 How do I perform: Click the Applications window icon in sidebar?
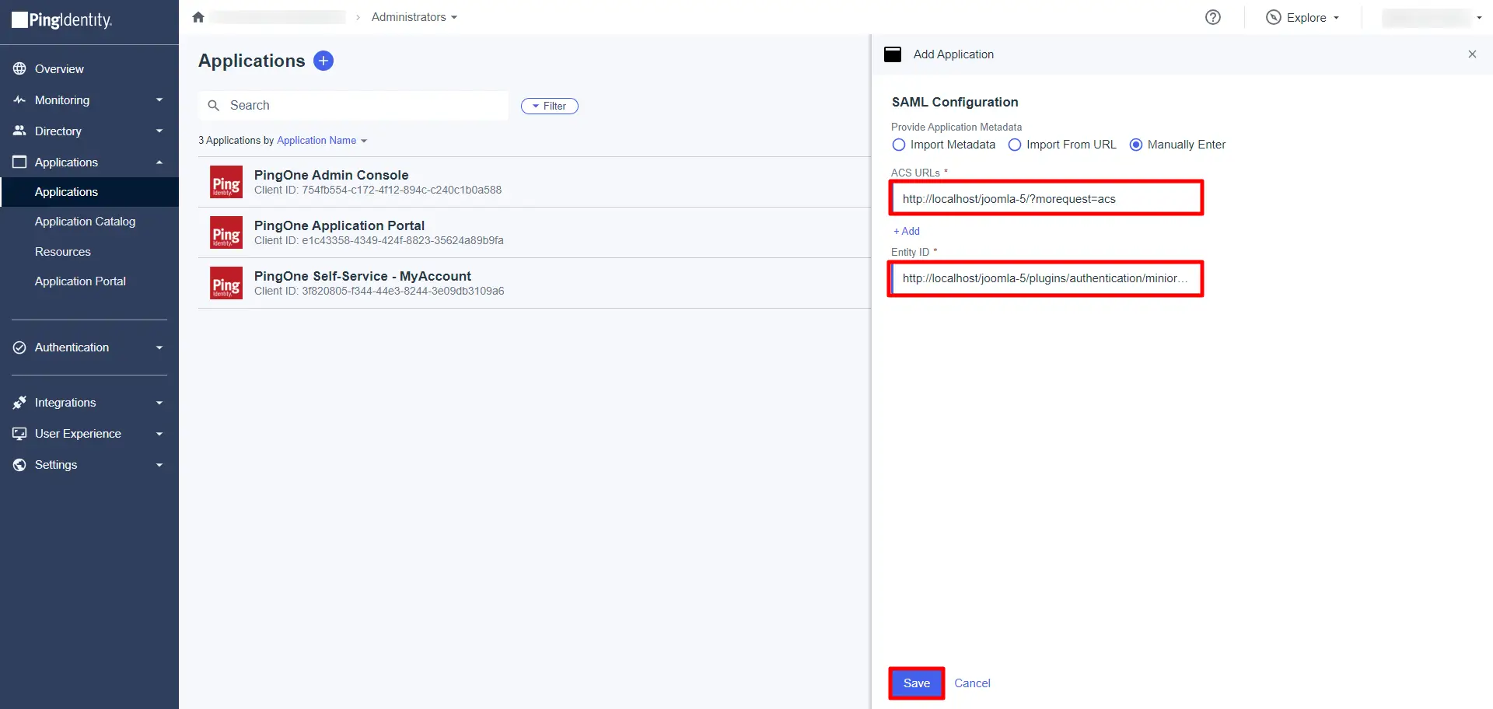point(19,162)
